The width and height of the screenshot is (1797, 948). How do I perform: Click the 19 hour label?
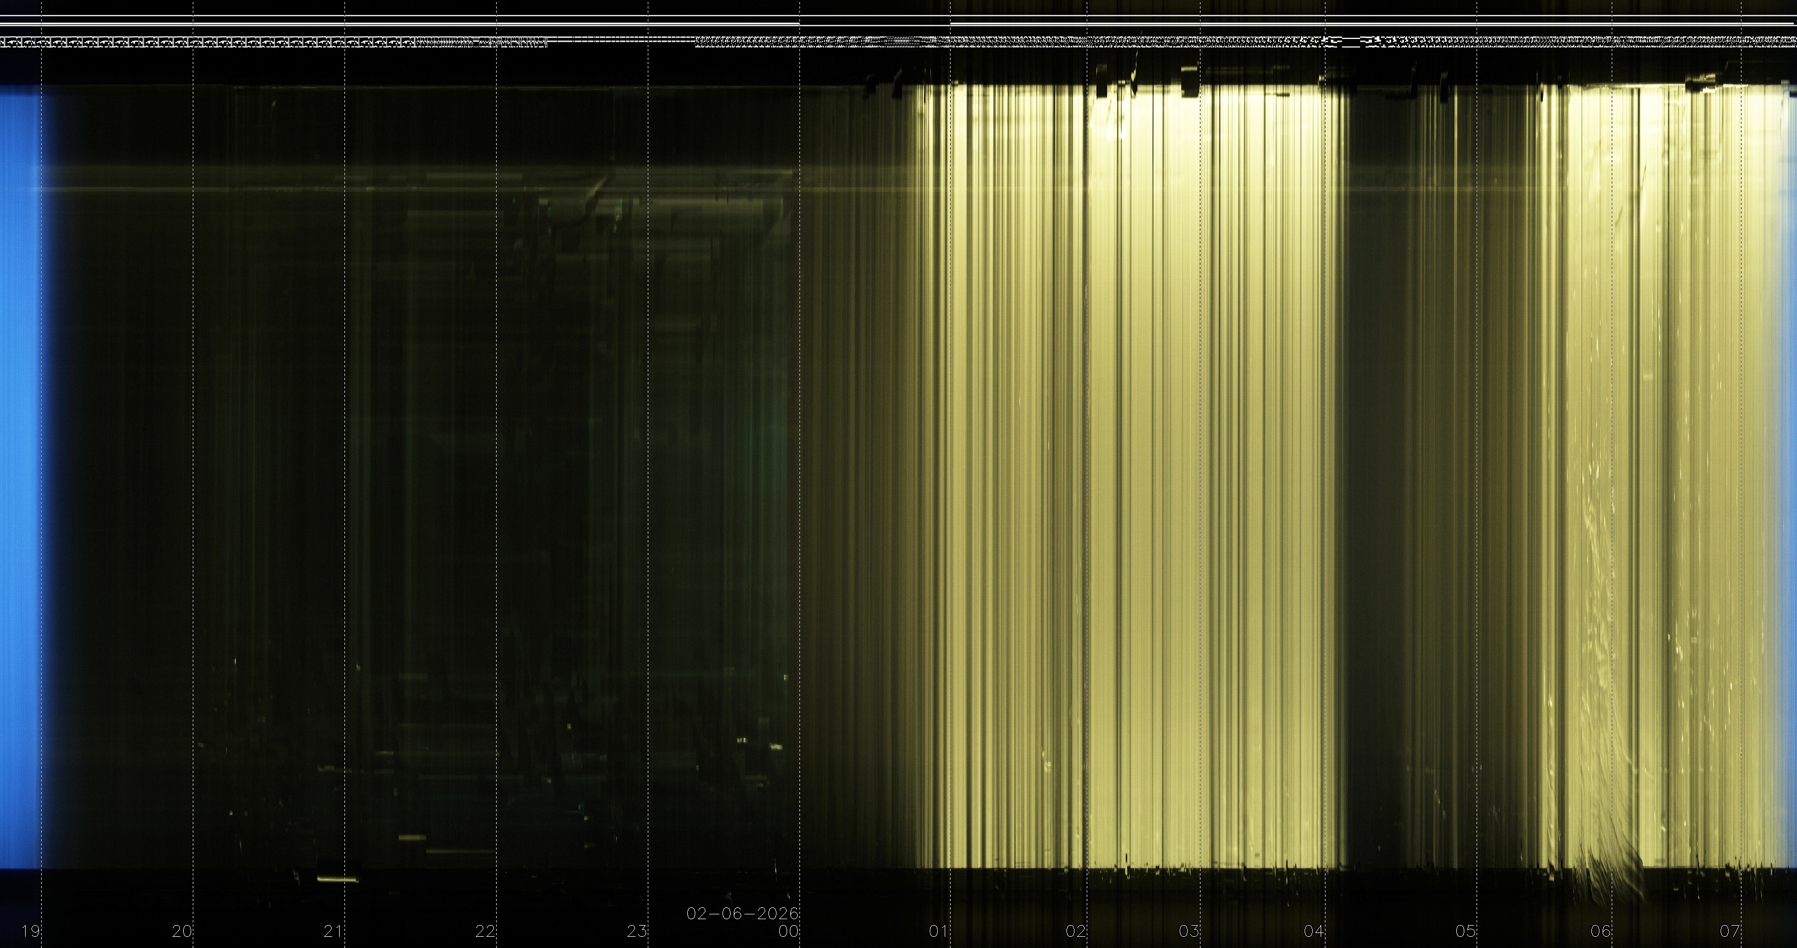(x=30, y=930)
